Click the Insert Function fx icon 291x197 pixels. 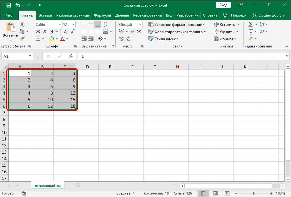[x=71, y=56]
